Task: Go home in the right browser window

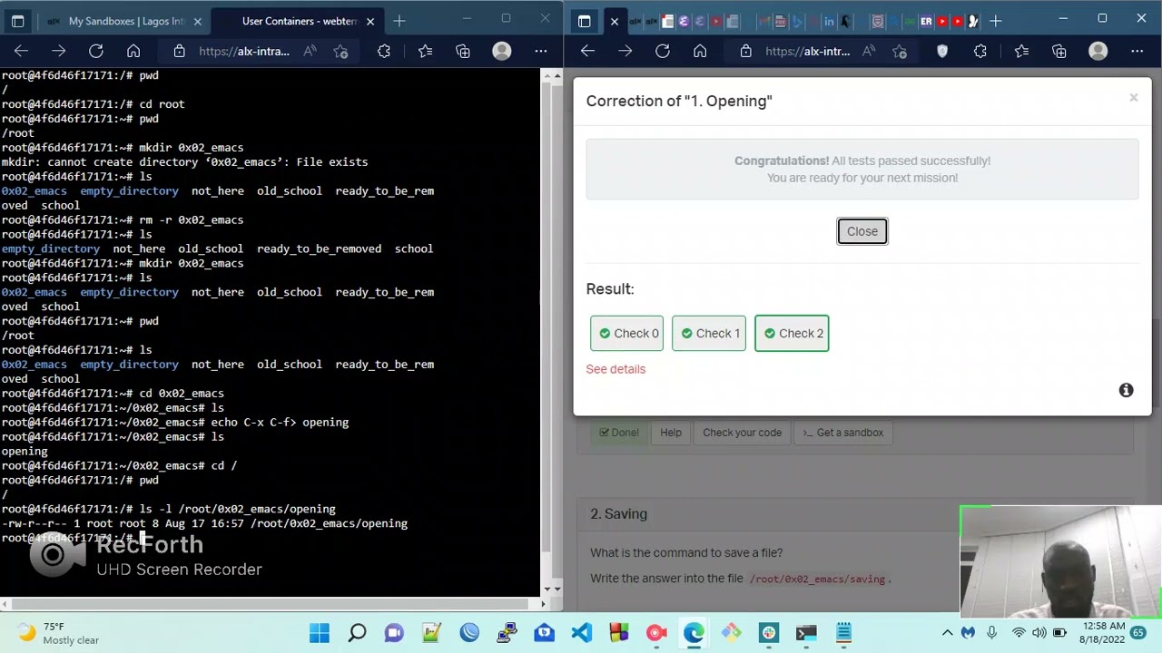Action: tap(700, 52)
